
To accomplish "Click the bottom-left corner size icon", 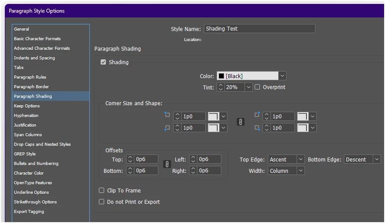I will pos(167,128).
